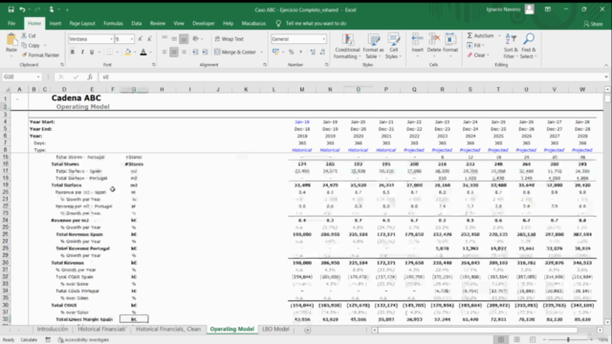Click the Insert Function fx icon
Screen dimensions: 612x344
(90, 76)
